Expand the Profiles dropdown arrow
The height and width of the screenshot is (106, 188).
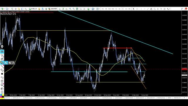(9, 9)
